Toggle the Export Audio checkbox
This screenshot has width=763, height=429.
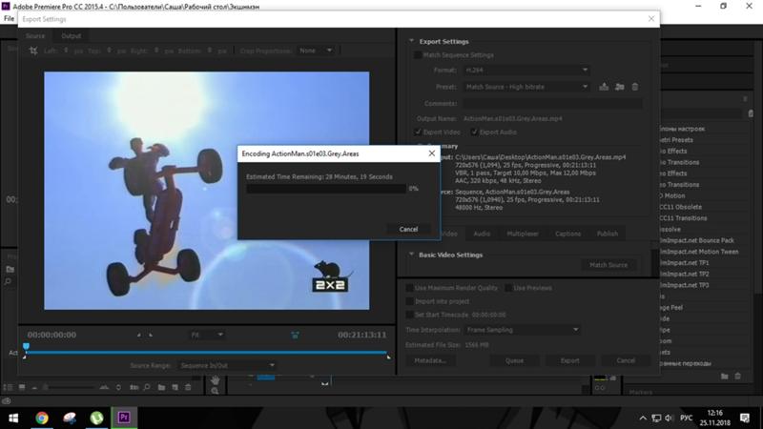(474, 132)
